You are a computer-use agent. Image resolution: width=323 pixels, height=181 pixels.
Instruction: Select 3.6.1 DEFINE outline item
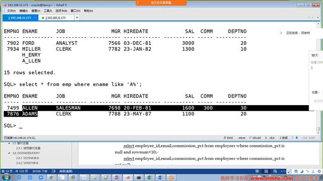tap(27, 158)
